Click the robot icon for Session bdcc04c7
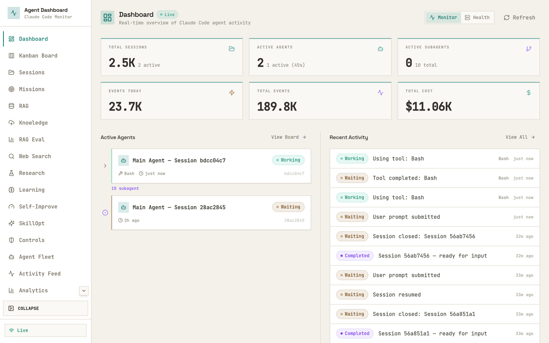 coord(124,160)
